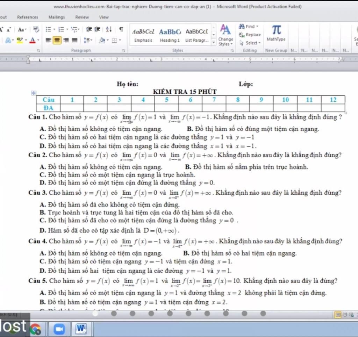Switch to Web Layout view

click(x=351, y=315)
